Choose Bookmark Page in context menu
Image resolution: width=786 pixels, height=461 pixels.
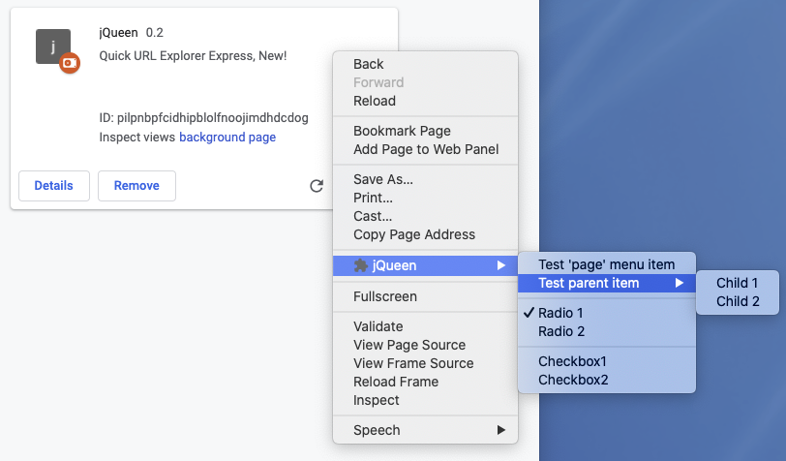(x=402, y=131)
